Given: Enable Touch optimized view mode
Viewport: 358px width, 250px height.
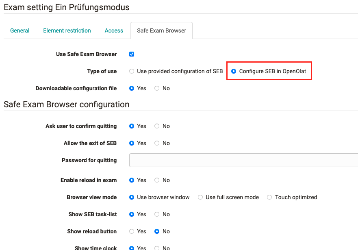Looking at the screenshot, I should coord(269,197).
